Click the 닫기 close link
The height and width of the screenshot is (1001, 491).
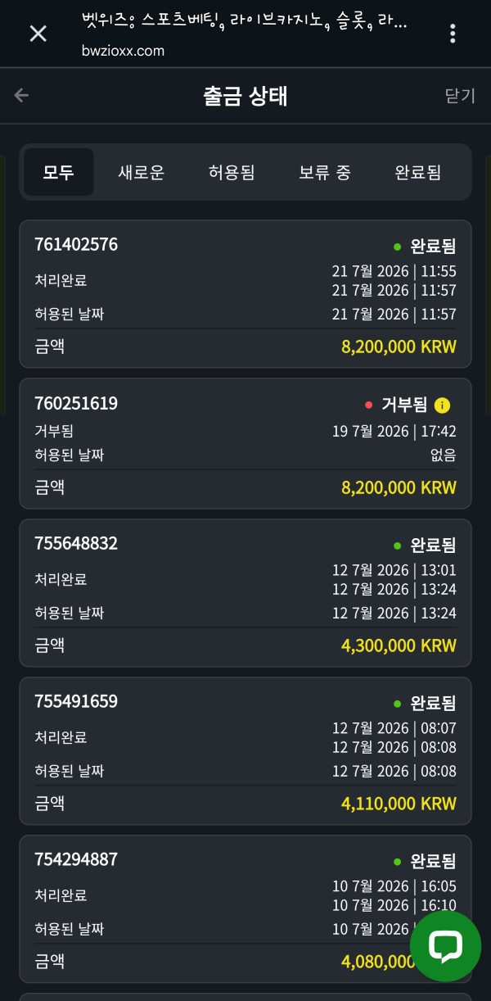point(460,96)
